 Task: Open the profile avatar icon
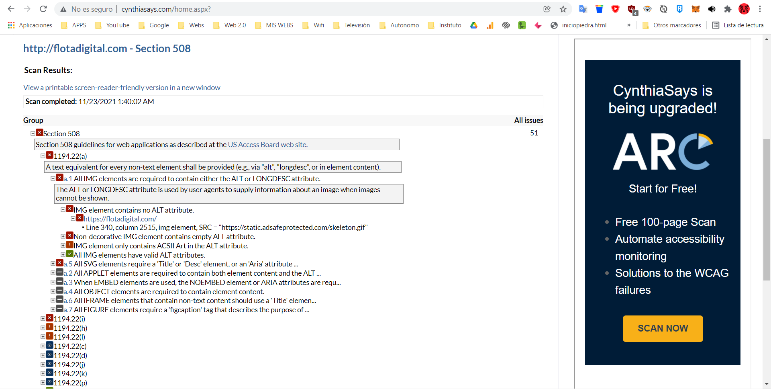click(744, 9)
